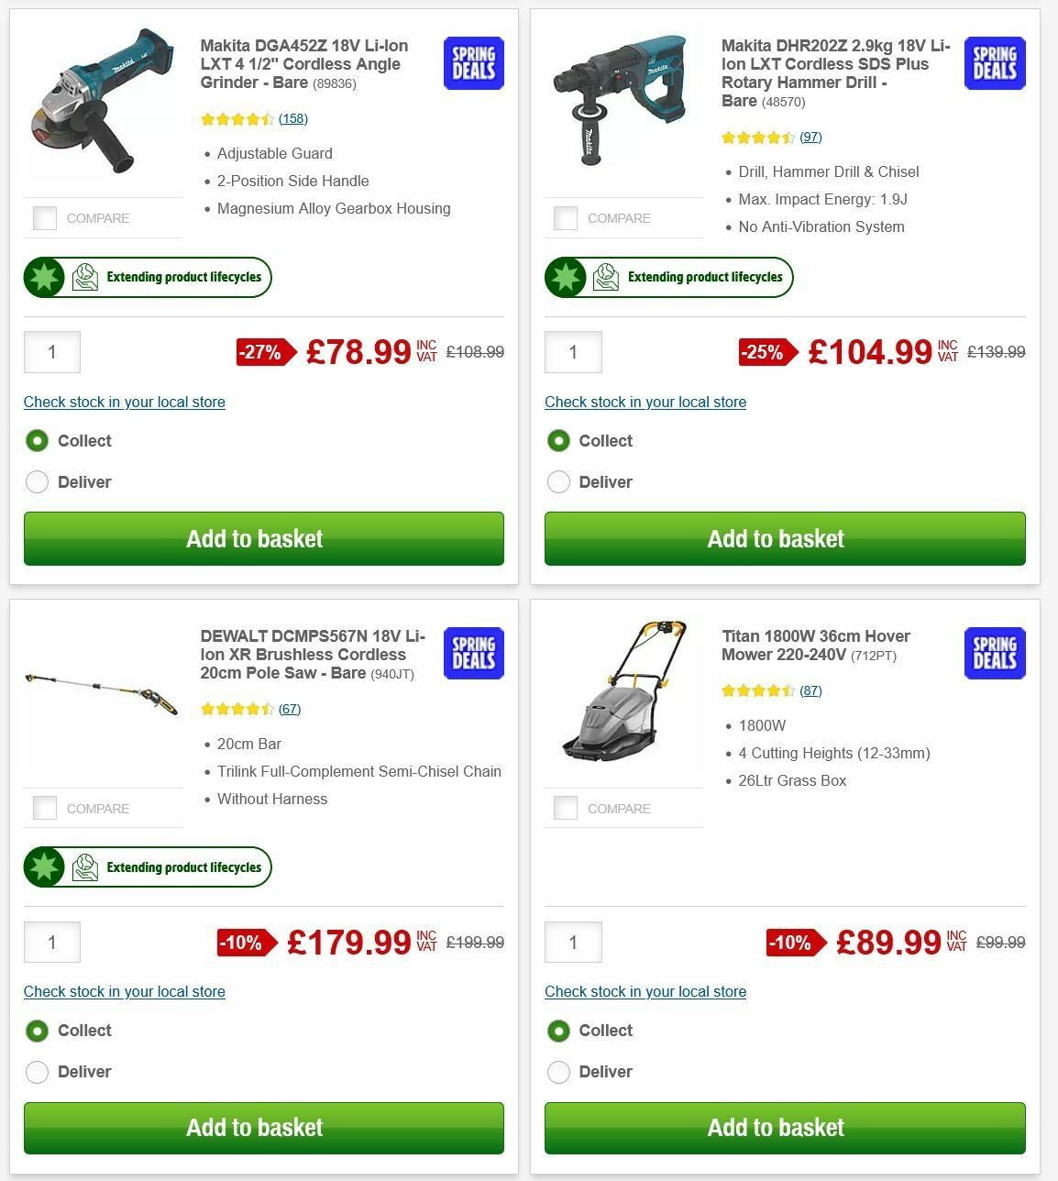Click the recycling hands icon on the hammer drill card
The image size is (1058, 1181).
click(x=605, y=276)
